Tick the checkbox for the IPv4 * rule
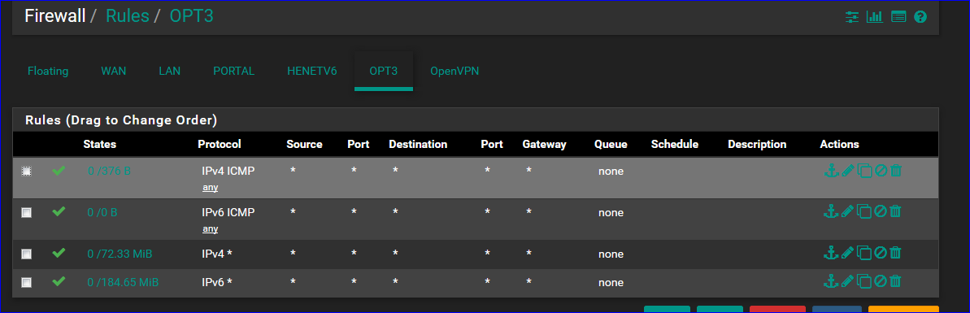Viewport: 970px width, 313px height. click(27, 254)
